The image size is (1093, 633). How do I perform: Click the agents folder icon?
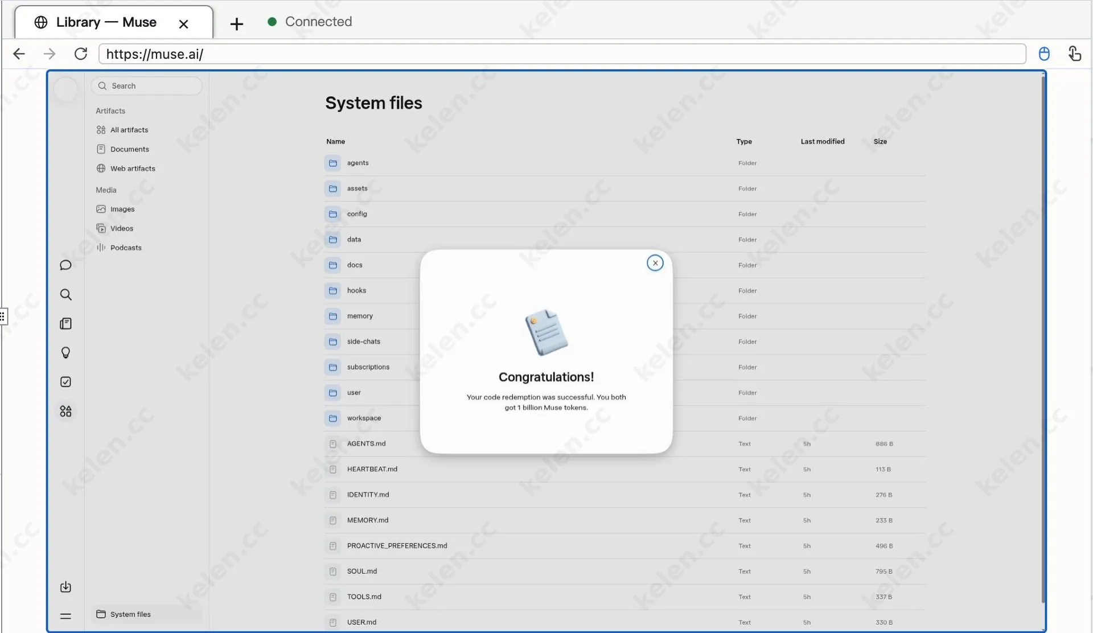coord(333,163)
